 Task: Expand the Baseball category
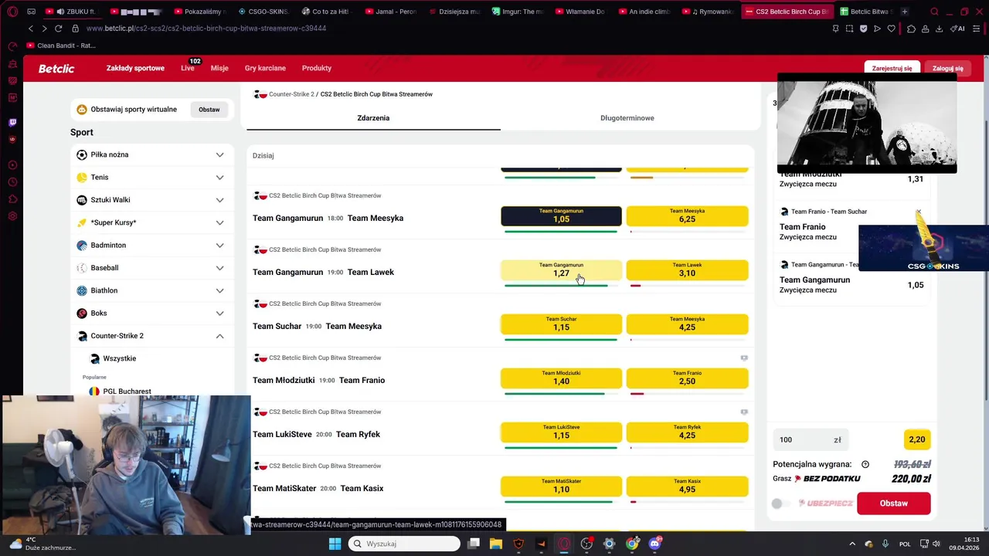[219, 268]
